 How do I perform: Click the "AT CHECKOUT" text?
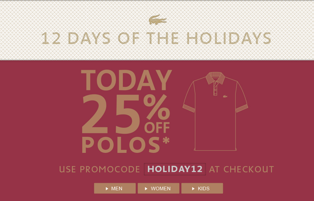241,169
